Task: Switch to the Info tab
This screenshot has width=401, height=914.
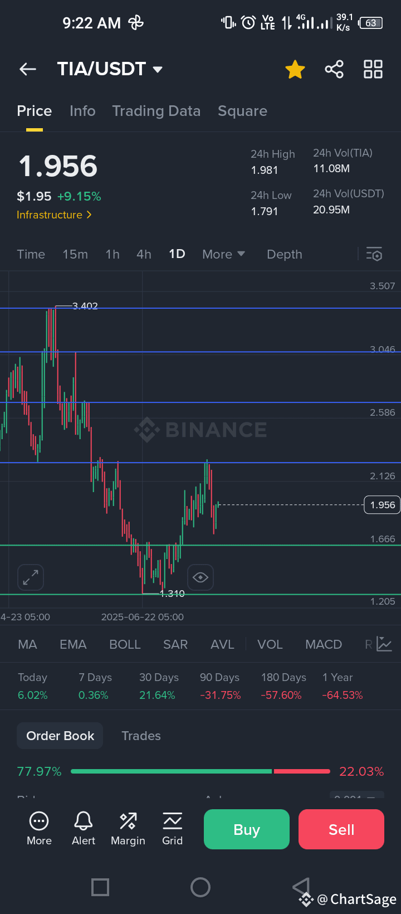Action: coord(82,111)
